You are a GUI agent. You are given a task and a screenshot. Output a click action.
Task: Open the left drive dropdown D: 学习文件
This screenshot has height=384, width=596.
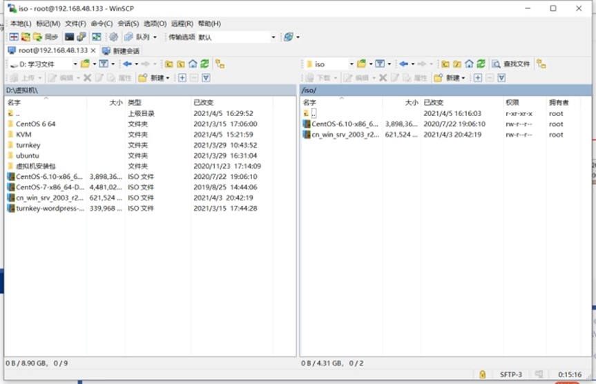click(43, 64)
